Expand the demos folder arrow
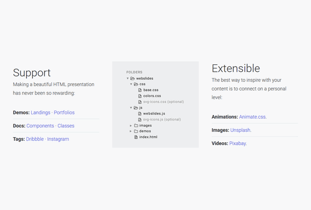Image resolution: width=311 pixels, height=210 pixels. (x=131, y=131)
